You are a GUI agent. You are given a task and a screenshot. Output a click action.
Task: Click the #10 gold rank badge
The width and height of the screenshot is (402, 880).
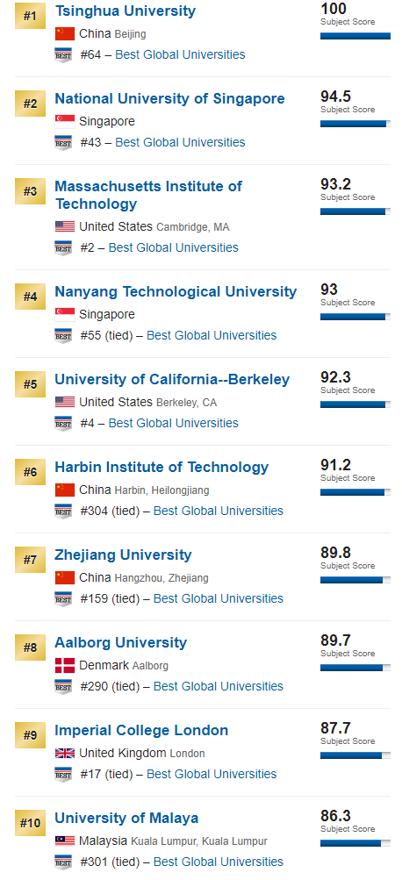[x=30, y=823]
